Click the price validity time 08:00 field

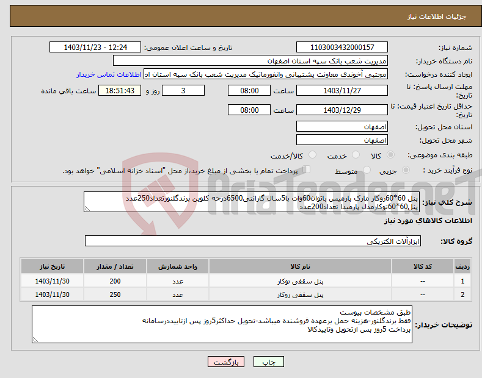click(249, 110)
